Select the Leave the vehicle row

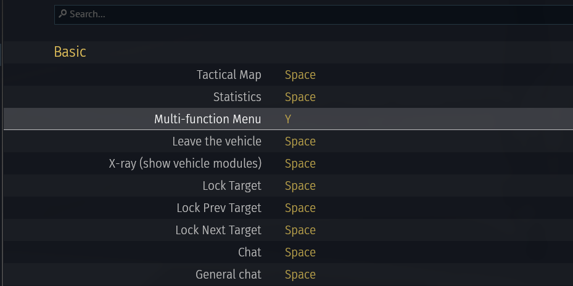pyautogui.click(x=288, y=141)
